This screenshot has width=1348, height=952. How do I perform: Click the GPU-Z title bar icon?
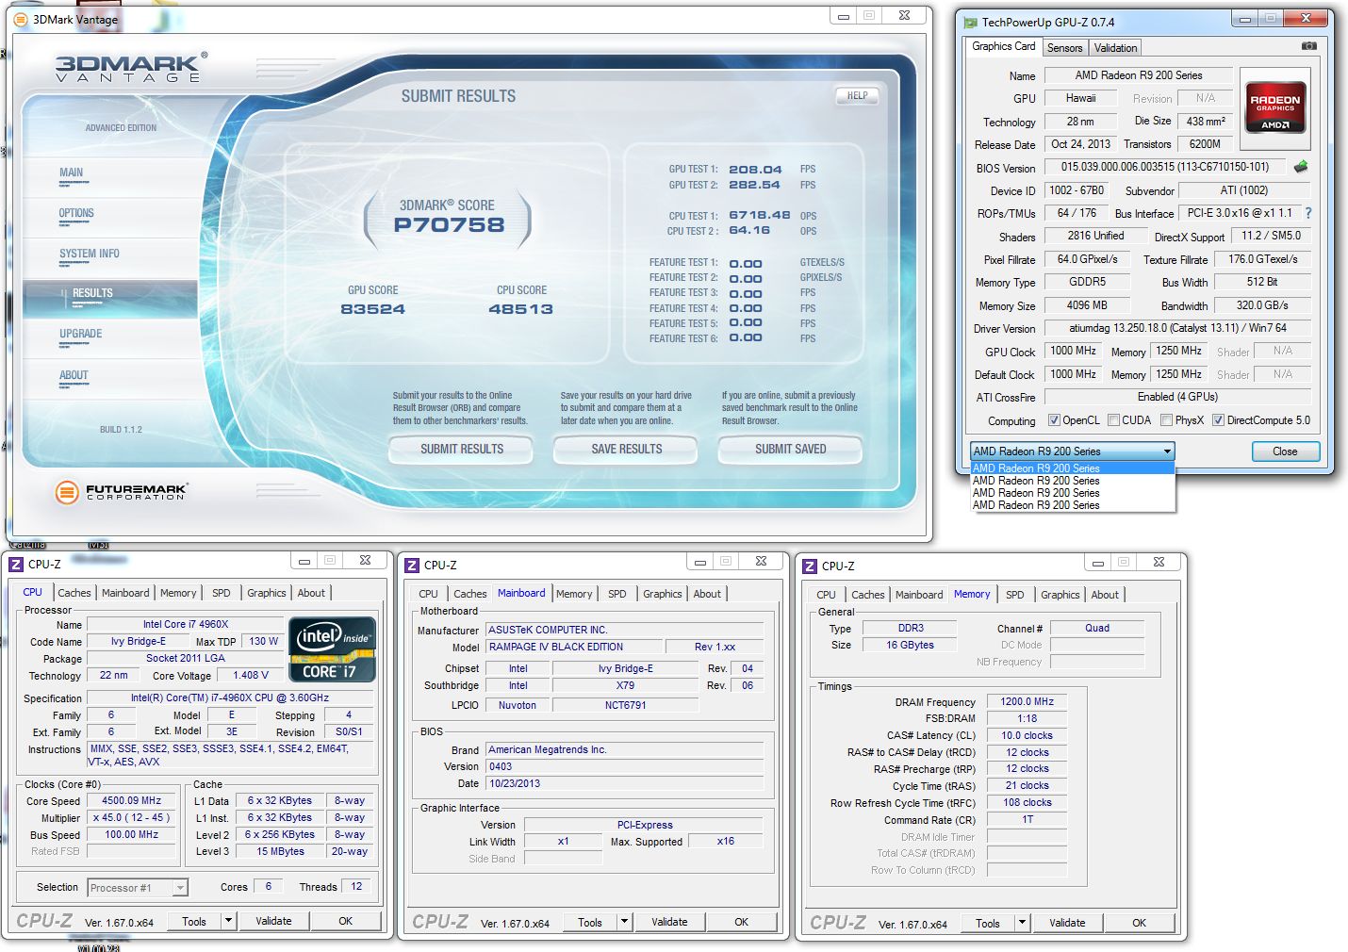(x=969, y=22)
